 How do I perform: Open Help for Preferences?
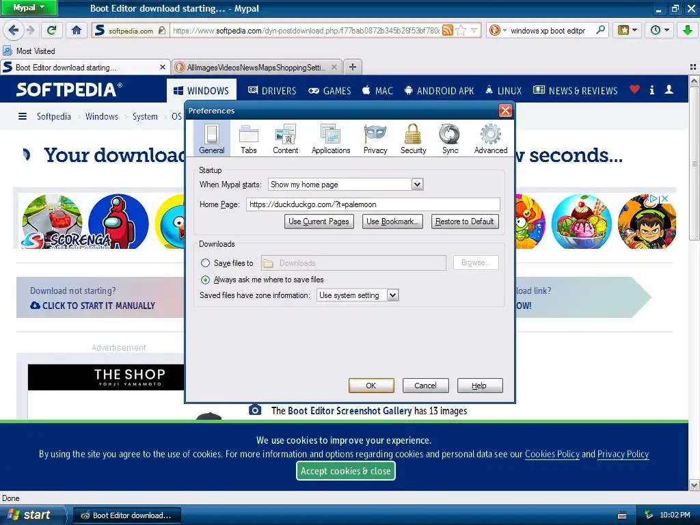point(479,386)
